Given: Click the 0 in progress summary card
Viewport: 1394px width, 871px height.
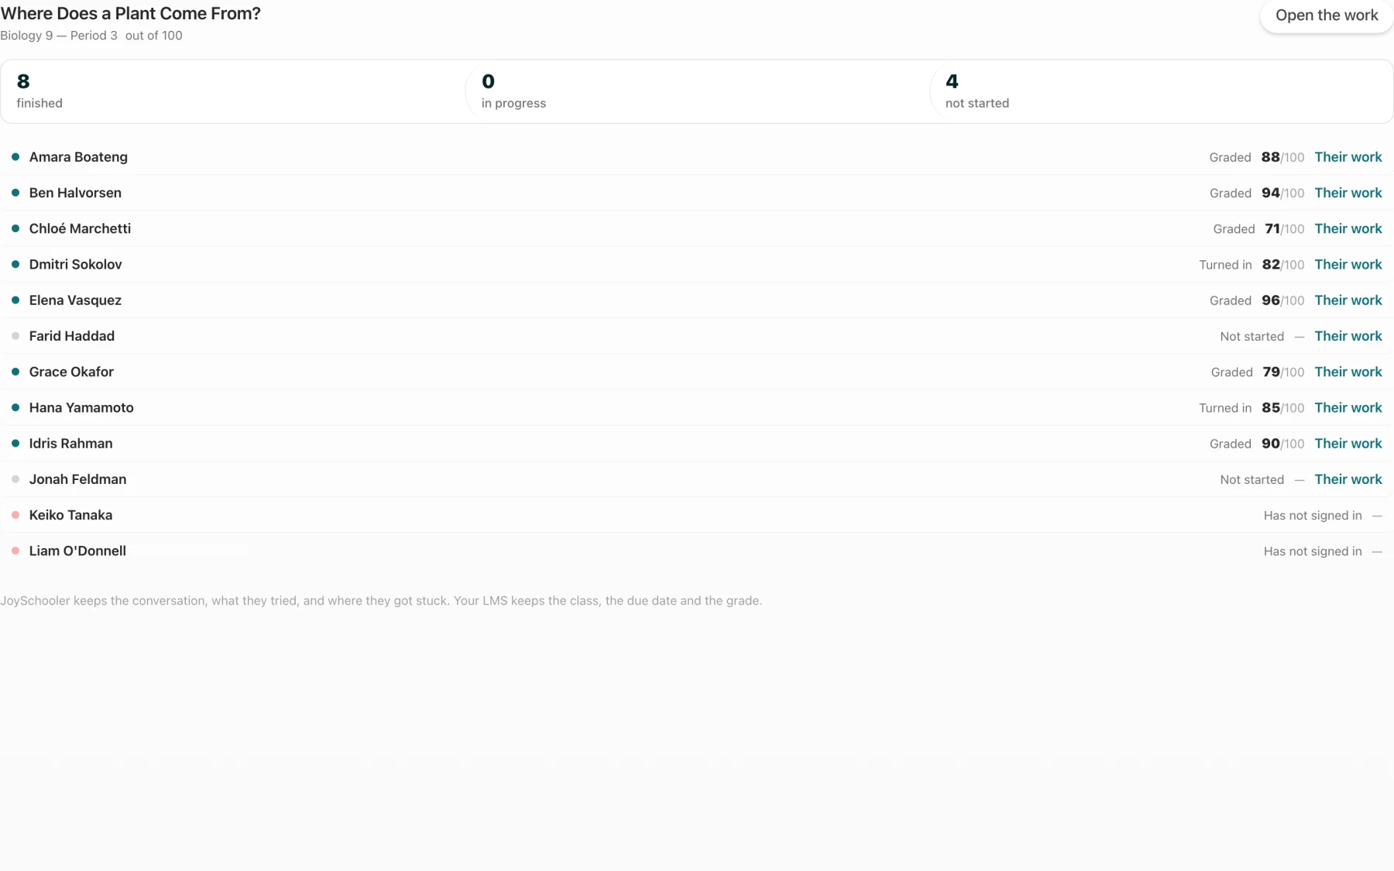Looking at the screenshot, I should pyautogui.click(x=697, y=91).
